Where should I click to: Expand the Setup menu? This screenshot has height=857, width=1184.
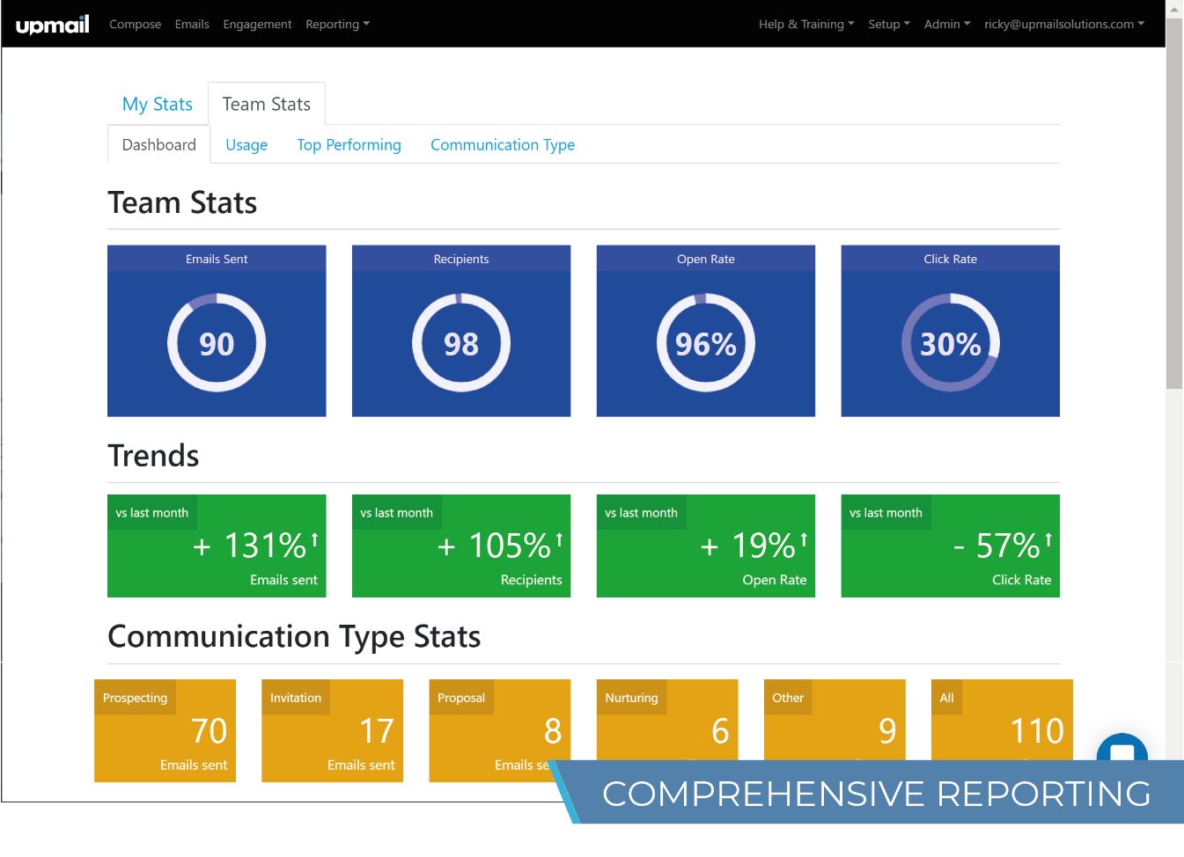(x=888, y=25)
